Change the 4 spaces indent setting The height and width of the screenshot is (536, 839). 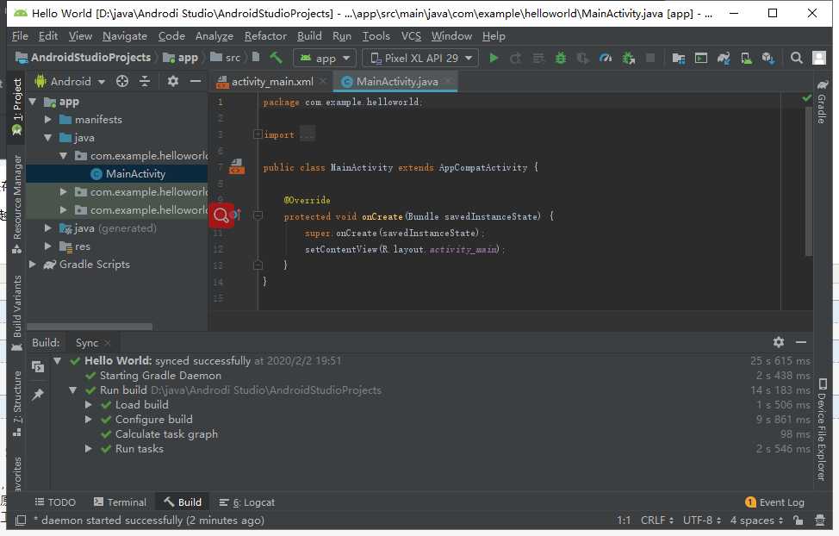point(756,520)
